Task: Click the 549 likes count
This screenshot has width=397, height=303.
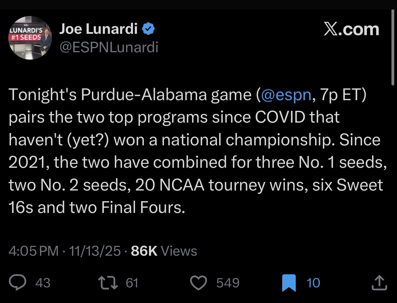Action: 228,283
